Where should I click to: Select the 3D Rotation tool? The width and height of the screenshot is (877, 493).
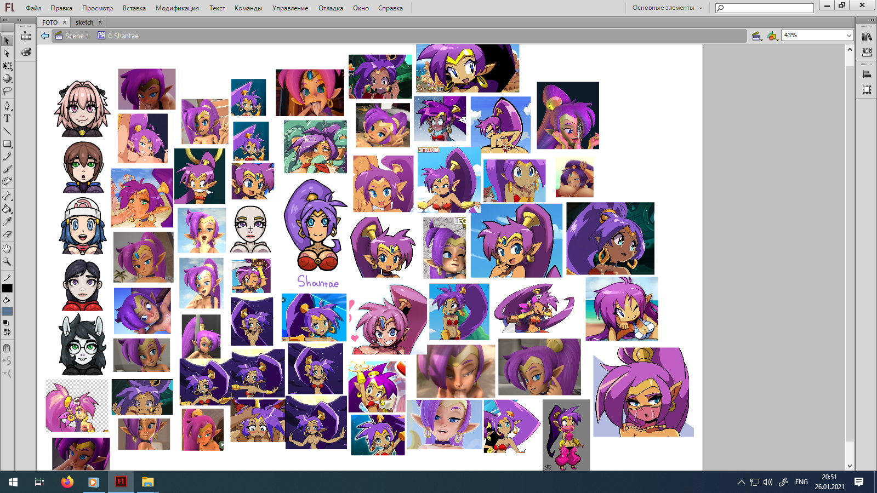pos(7,78)
